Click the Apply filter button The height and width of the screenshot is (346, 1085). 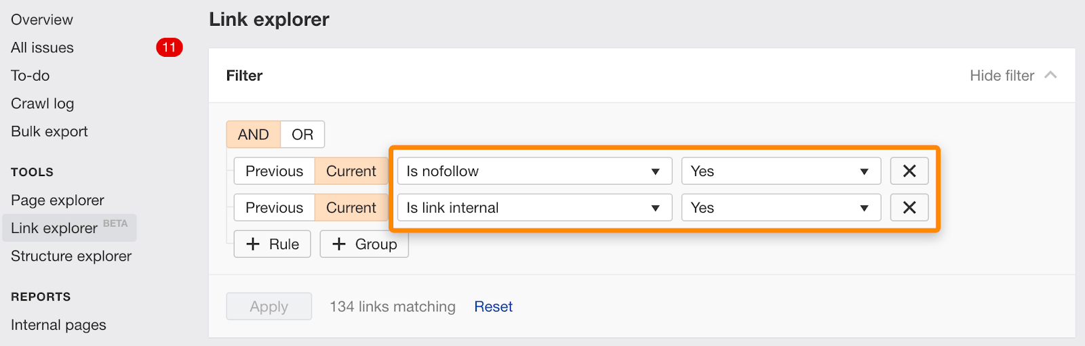point(269,307)
